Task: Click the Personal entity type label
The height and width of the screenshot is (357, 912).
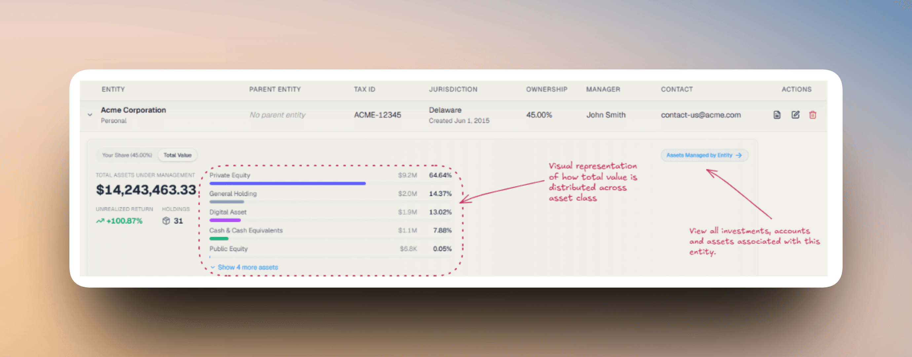Action: tap(114, 121)
